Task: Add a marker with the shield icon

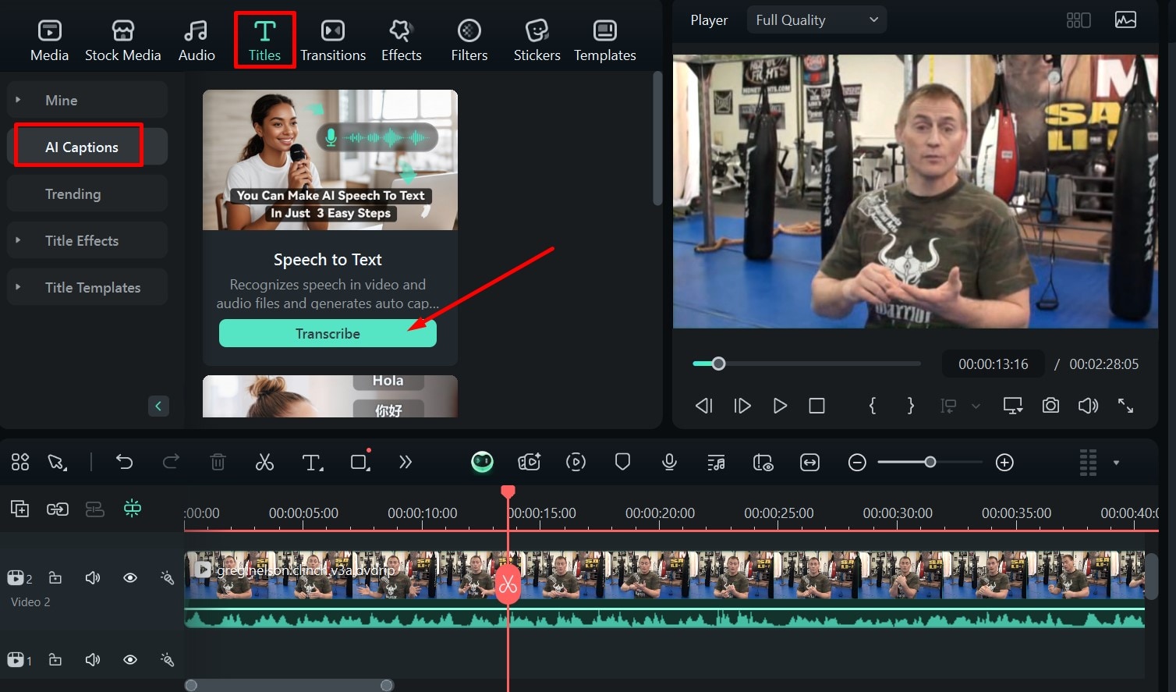Action: point(622,462)
